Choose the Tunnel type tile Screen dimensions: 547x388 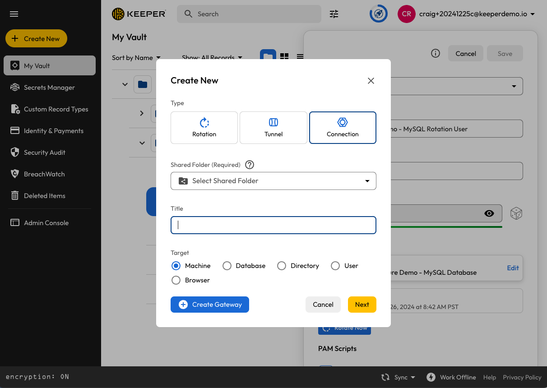[273, 128]
